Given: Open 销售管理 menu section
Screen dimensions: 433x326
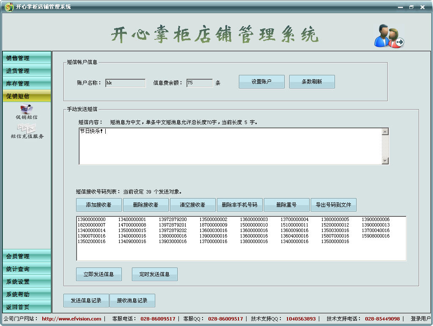Looking at the screenshot, I should point(27,58).
